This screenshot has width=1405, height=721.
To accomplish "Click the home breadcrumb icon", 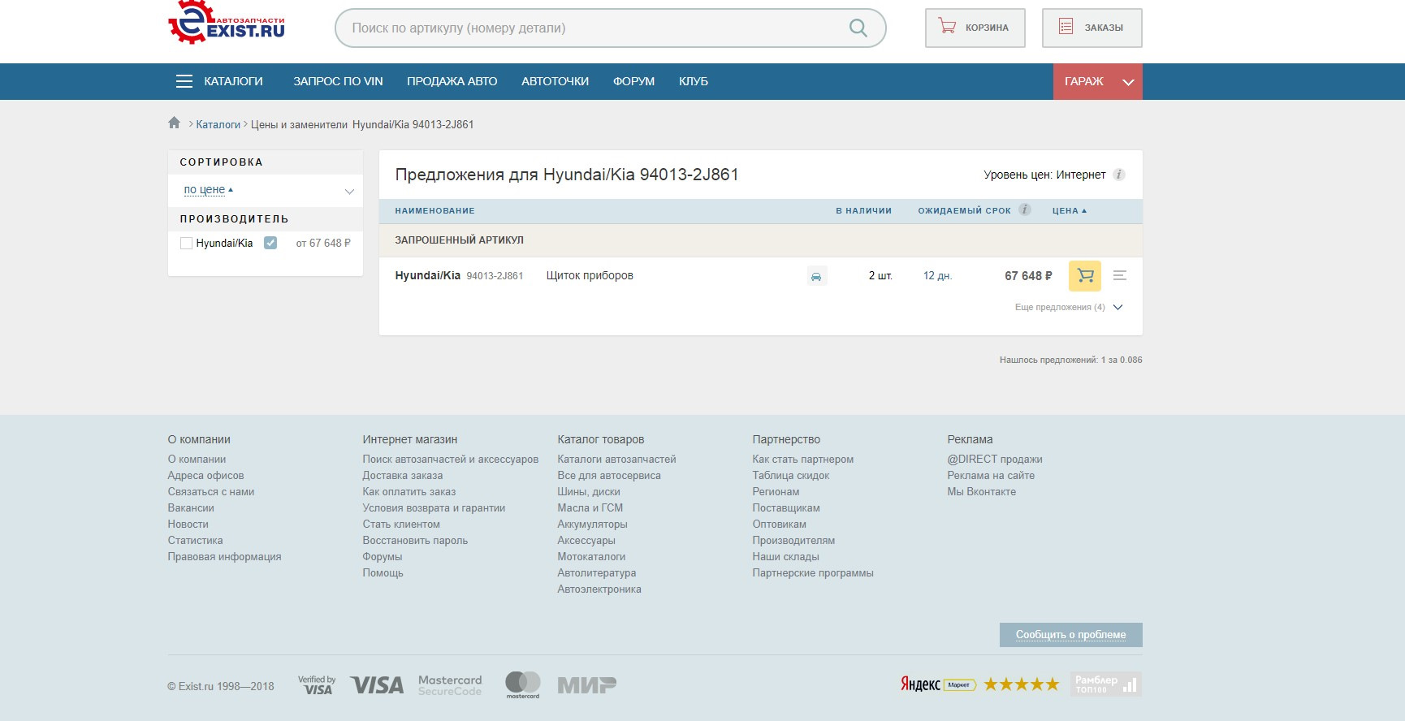I will [x=174, y=123].
